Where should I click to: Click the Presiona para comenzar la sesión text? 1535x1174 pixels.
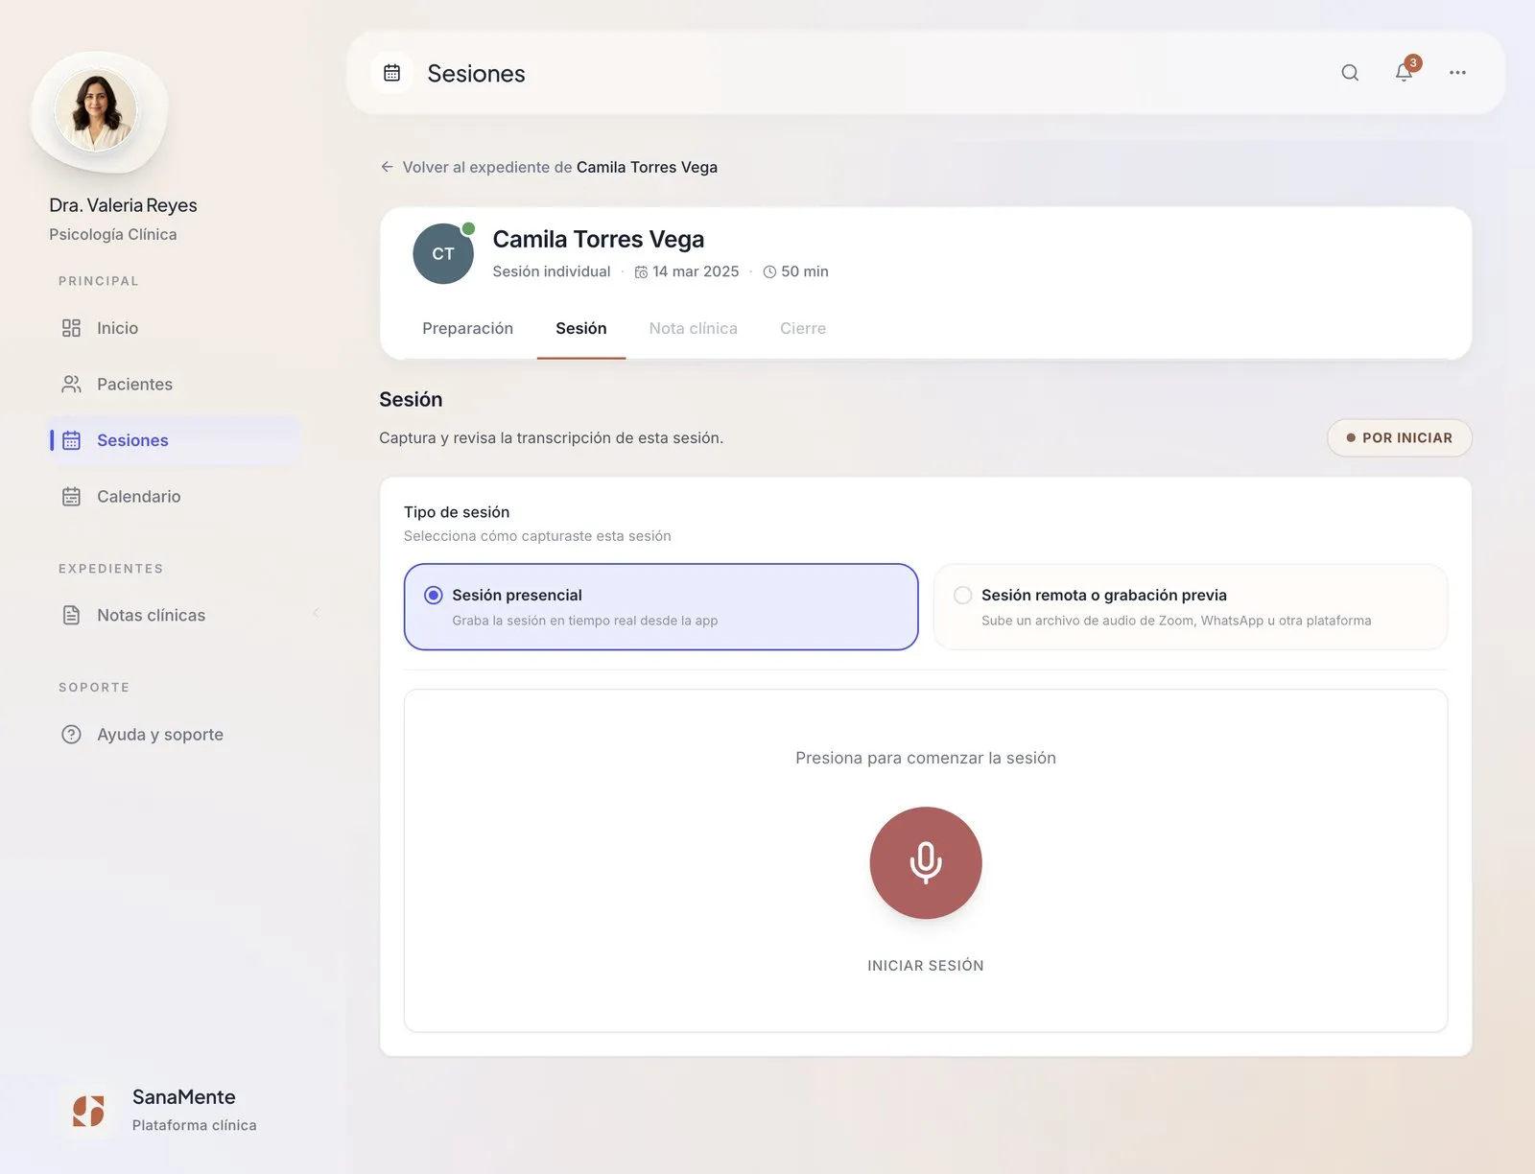(x=926, y=758)
